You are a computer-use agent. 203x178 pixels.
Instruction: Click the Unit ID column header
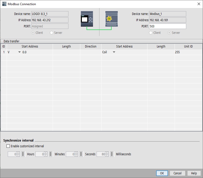188,47
